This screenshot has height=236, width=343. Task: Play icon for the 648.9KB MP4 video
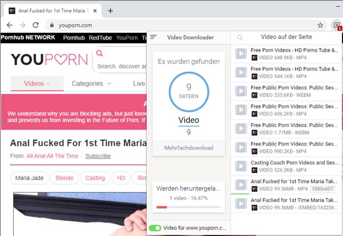241,53
